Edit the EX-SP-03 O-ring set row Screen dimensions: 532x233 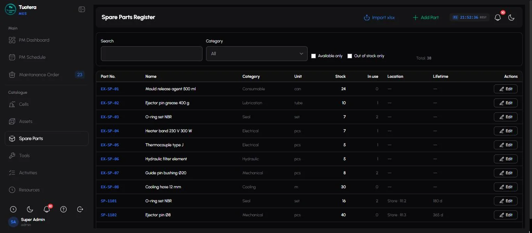click(506, 117)
